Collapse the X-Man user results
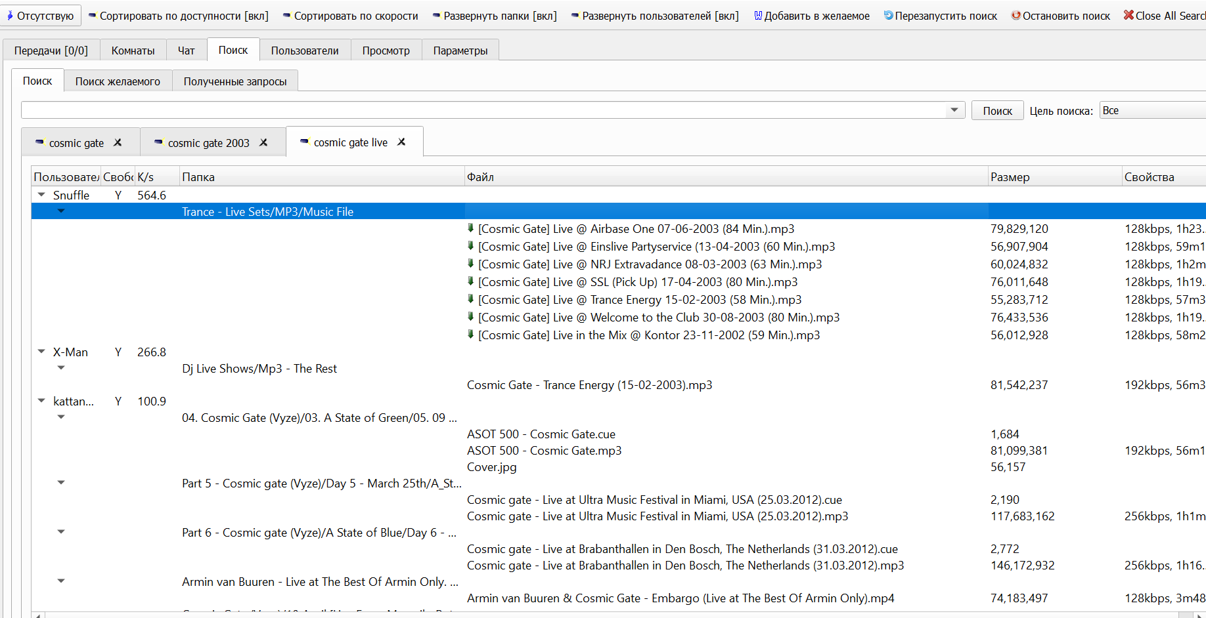Image resolution: width=1206 pixels, height=618 pixels. tap(41, 352)
